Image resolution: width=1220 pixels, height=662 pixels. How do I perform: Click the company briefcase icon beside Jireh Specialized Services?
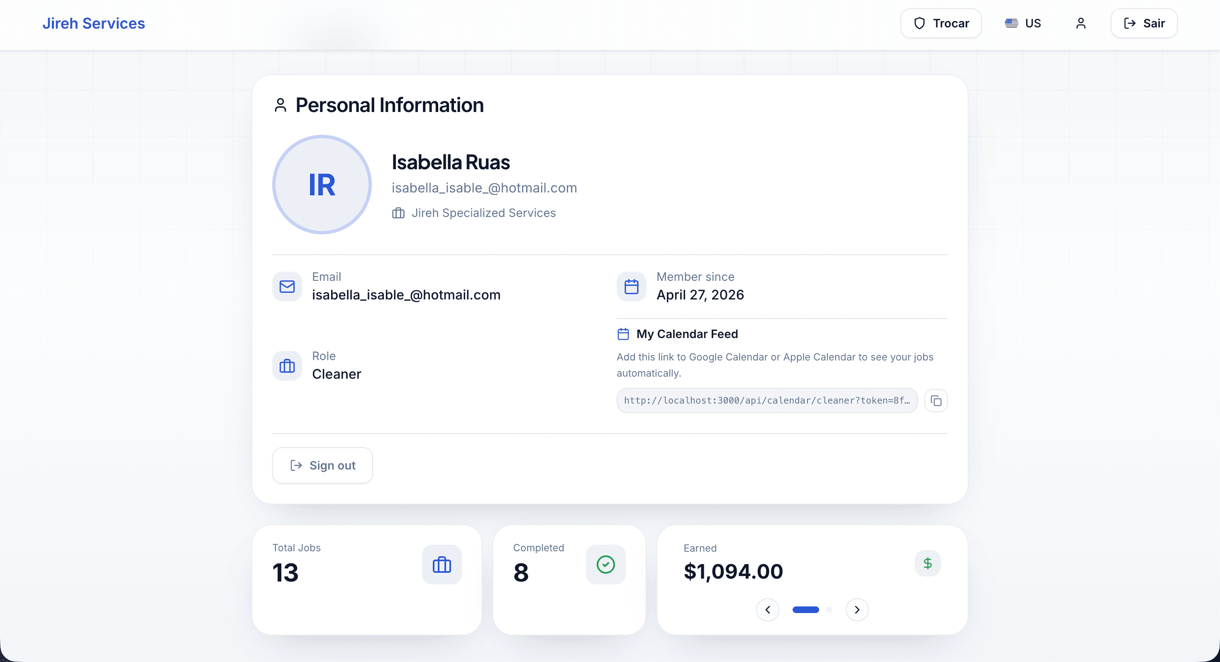coord(398,213)
